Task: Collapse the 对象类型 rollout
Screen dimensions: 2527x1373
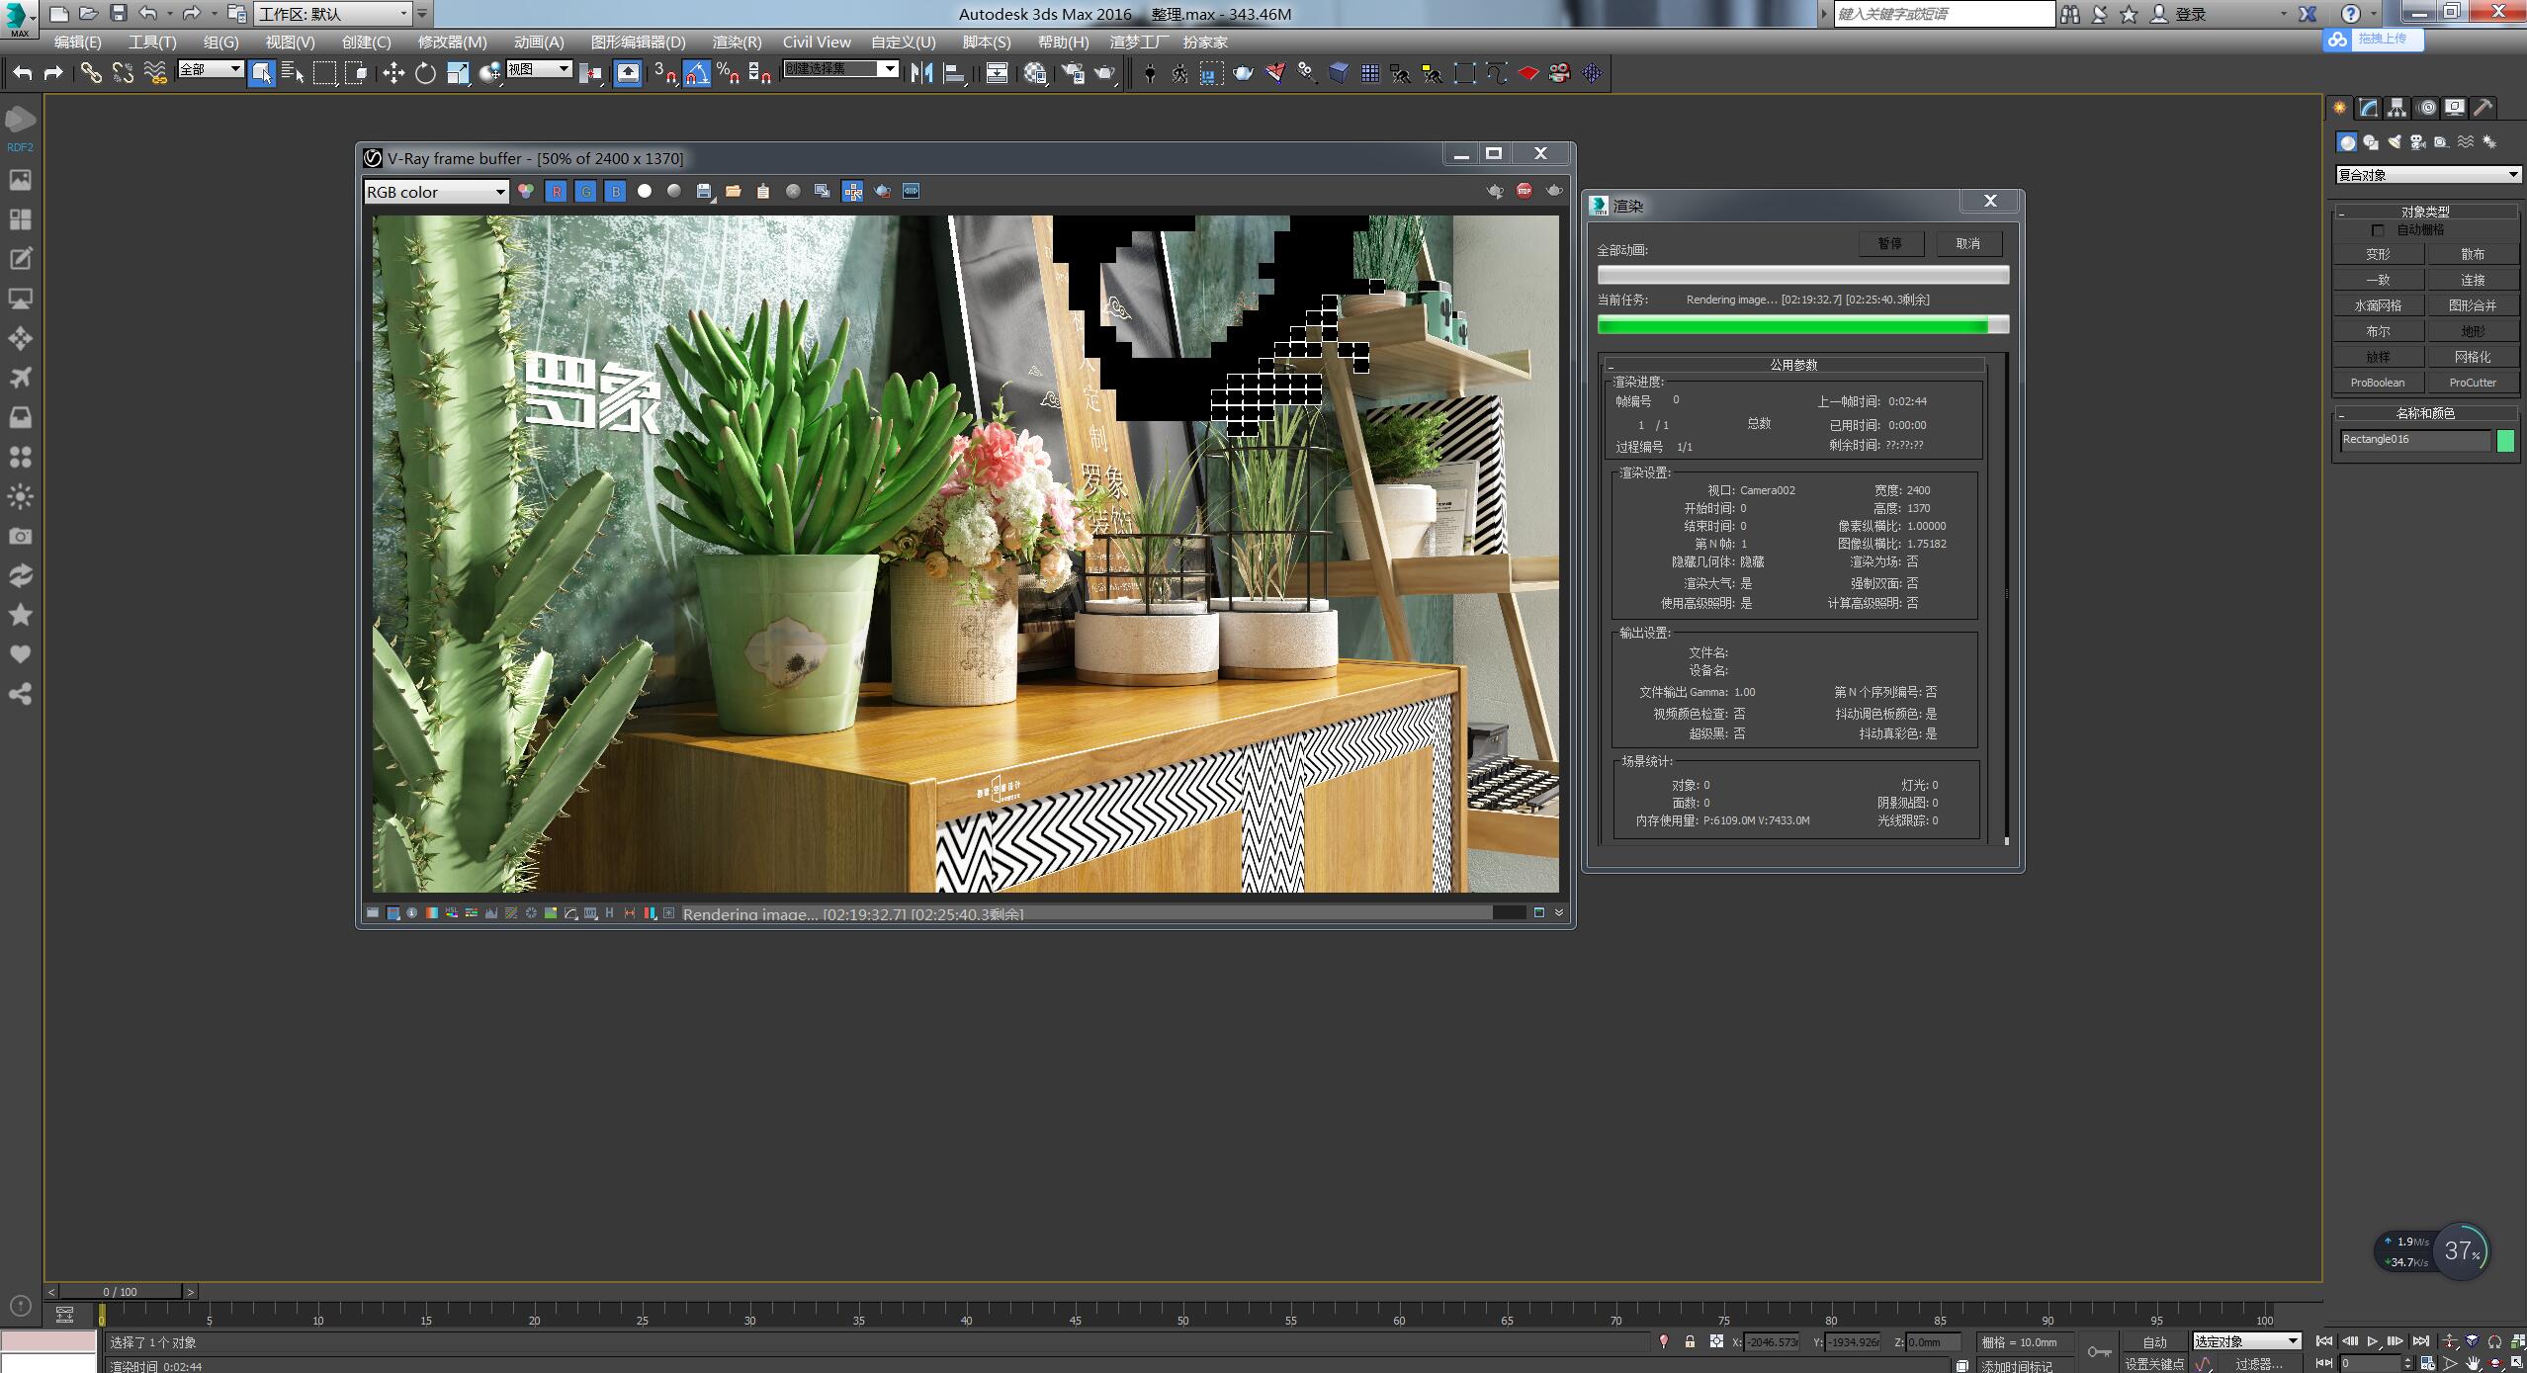Action: pos(2425,212)
